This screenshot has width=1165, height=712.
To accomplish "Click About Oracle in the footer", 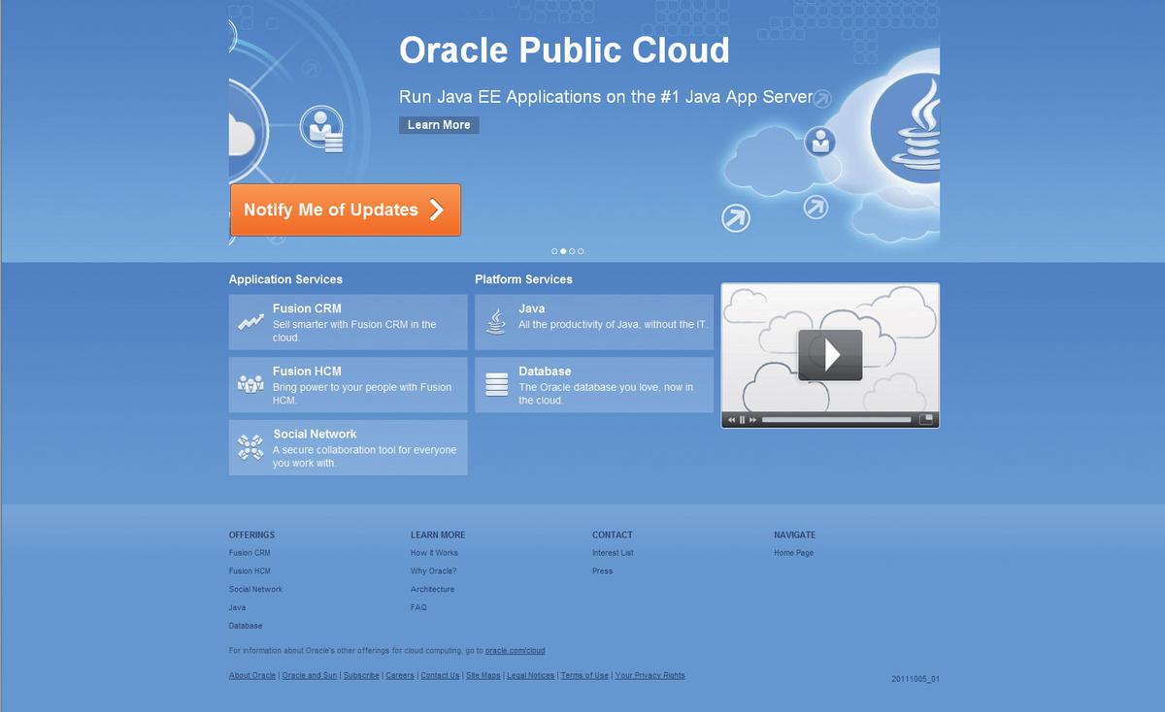I will [x=252, y=675].
